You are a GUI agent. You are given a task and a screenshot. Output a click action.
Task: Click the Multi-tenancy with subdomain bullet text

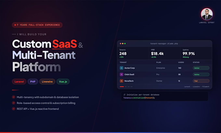[x=48, y=97]
